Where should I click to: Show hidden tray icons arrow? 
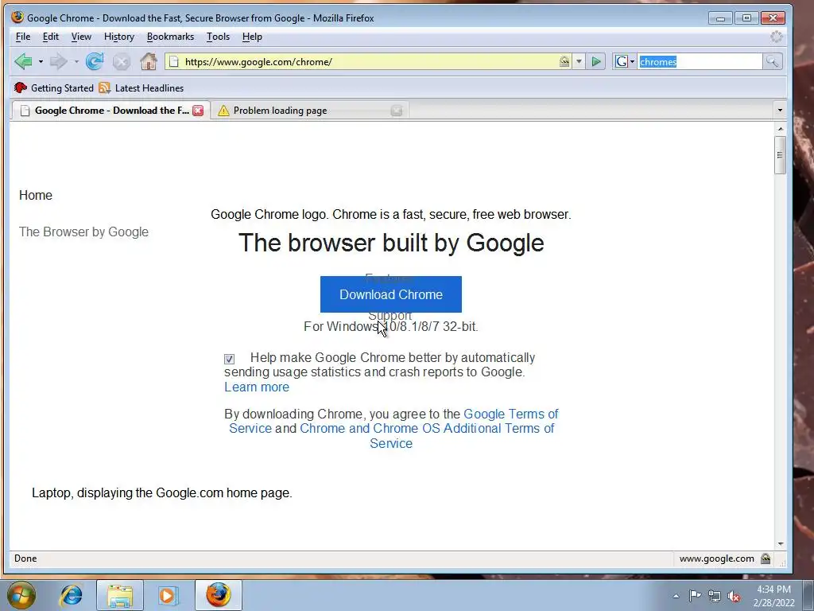[676, 596]
